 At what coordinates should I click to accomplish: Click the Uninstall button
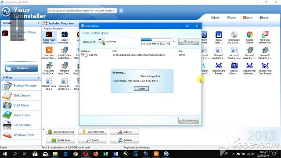[x=21, y=68]
